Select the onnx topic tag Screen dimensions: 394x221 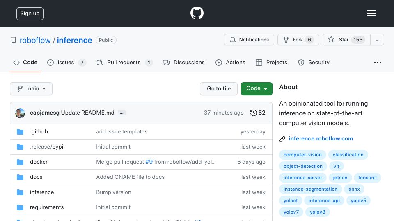[x=354, y=189]
